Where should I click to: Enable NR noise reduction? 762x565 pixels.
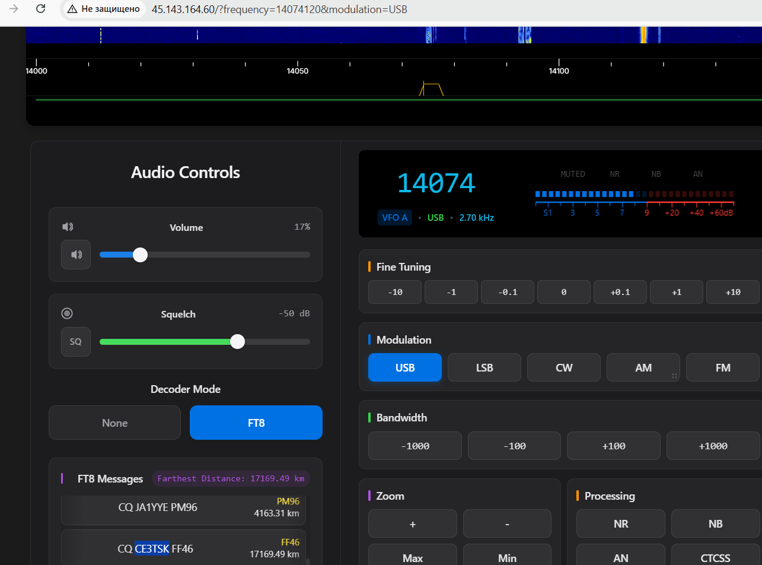point(621,524)
